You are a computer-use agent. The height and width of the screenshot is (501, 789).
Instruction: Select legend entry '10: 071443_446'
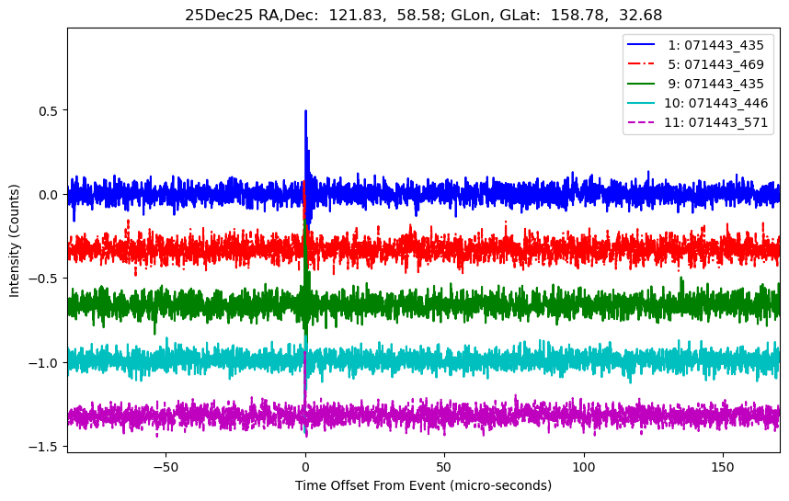pyautogui.click(x=716, y=103)
